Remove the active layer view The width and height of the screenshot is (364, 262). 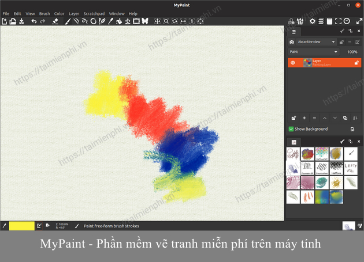(350, 42)
